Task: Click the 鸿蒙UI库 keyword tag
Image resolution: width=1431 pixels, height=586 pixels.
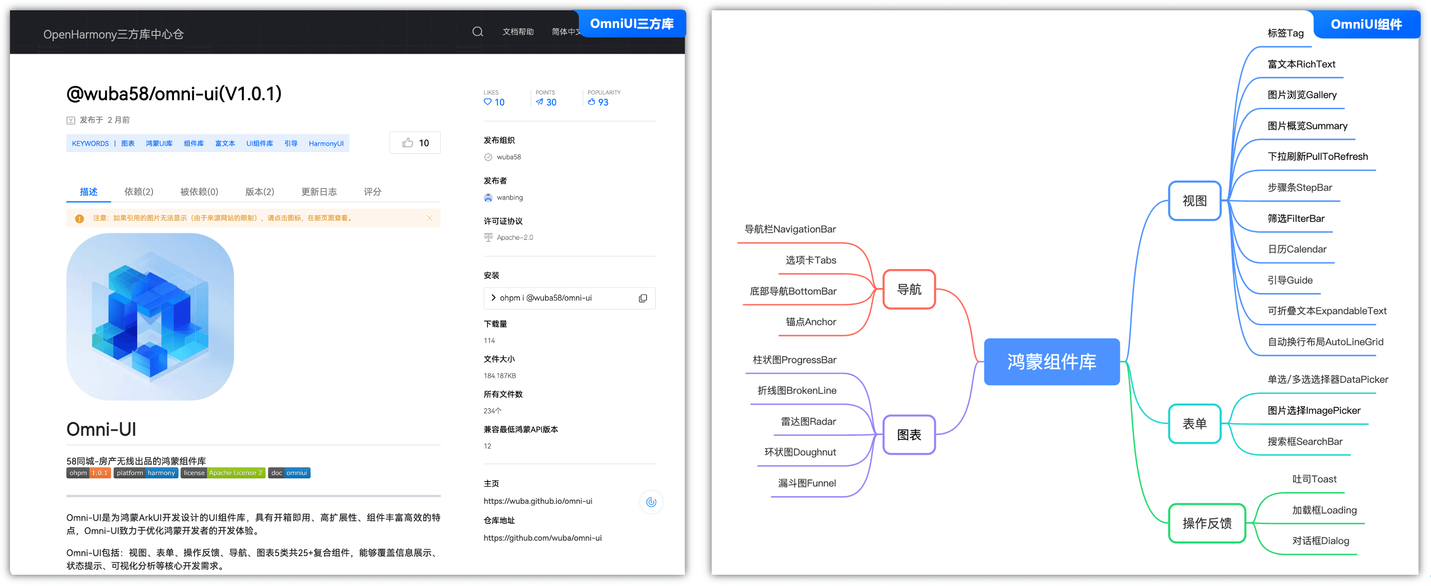Action: 159,143
